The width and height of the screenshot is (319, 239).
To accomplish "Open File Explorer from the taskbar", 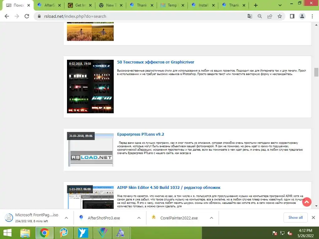I will (25, 233).
